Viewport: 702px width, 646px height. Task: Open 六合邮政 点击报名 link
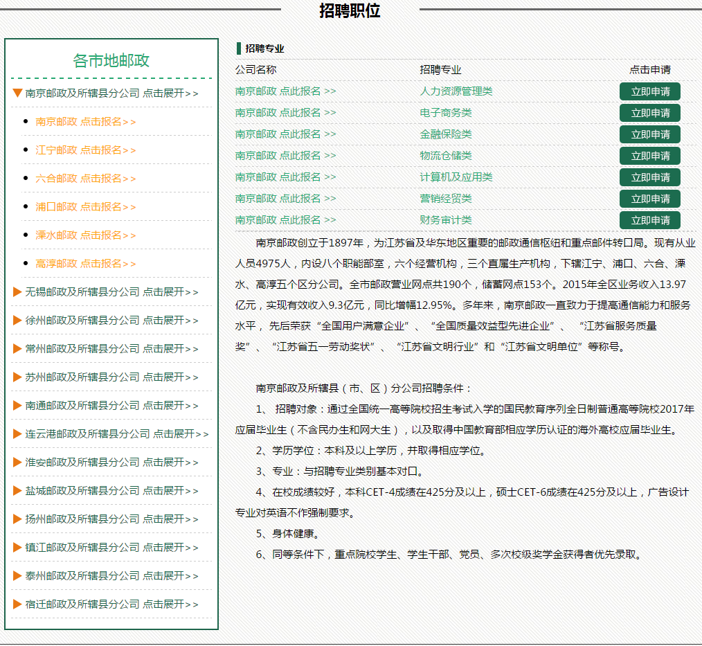coord(86,179)
